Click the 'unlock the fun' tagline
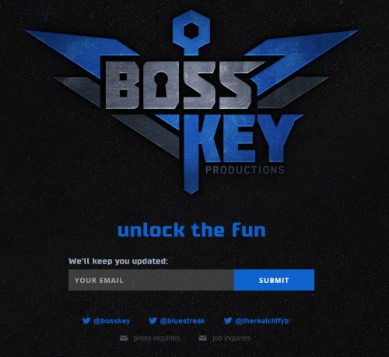Screen dimensions: 389x357 point(191,230)
